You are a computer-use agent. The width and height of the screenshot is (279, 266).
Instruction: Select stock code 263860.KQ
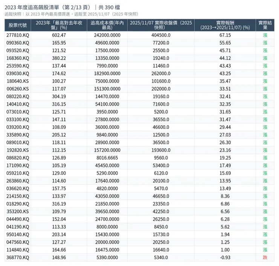coord(18,181)
